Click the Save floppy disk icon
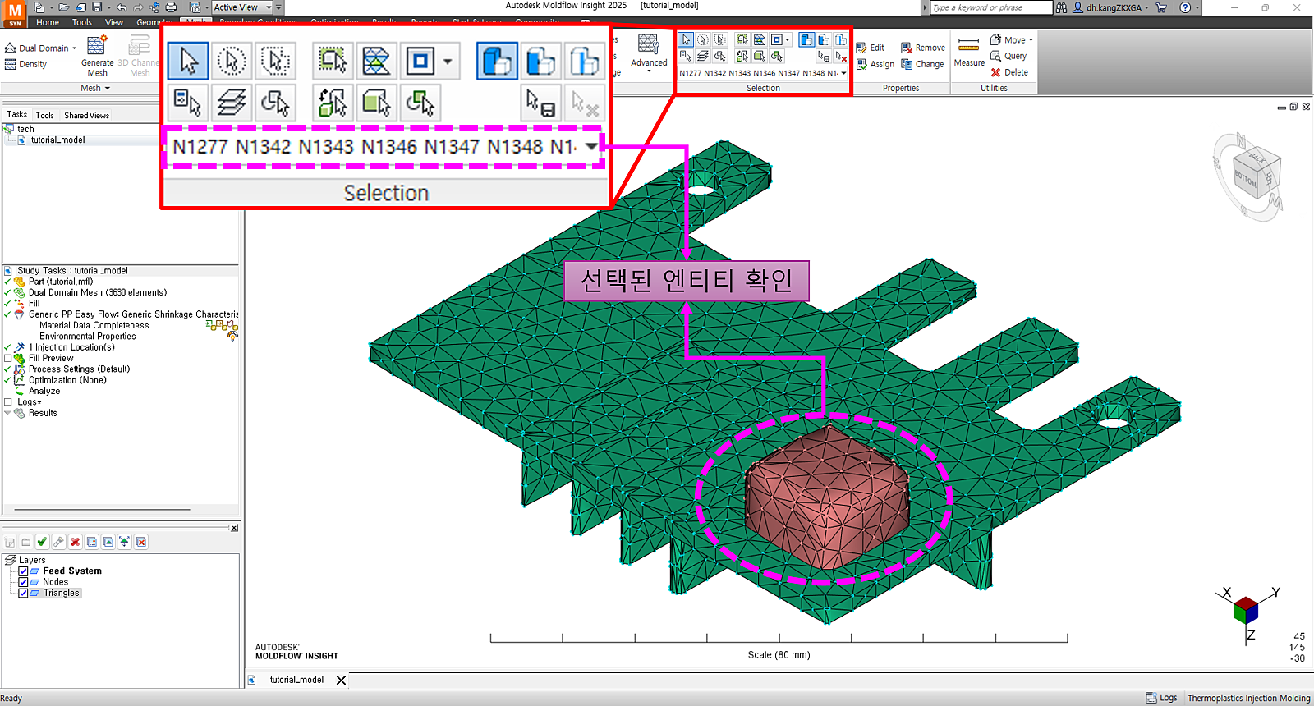This screenshot has height=706, width=1314. (98, 7)
